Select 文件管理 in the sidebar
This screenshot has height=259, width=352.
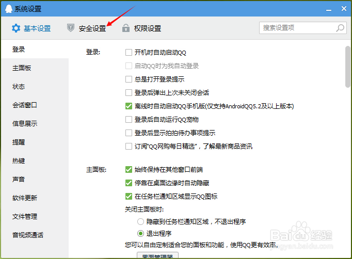[35, 216]
